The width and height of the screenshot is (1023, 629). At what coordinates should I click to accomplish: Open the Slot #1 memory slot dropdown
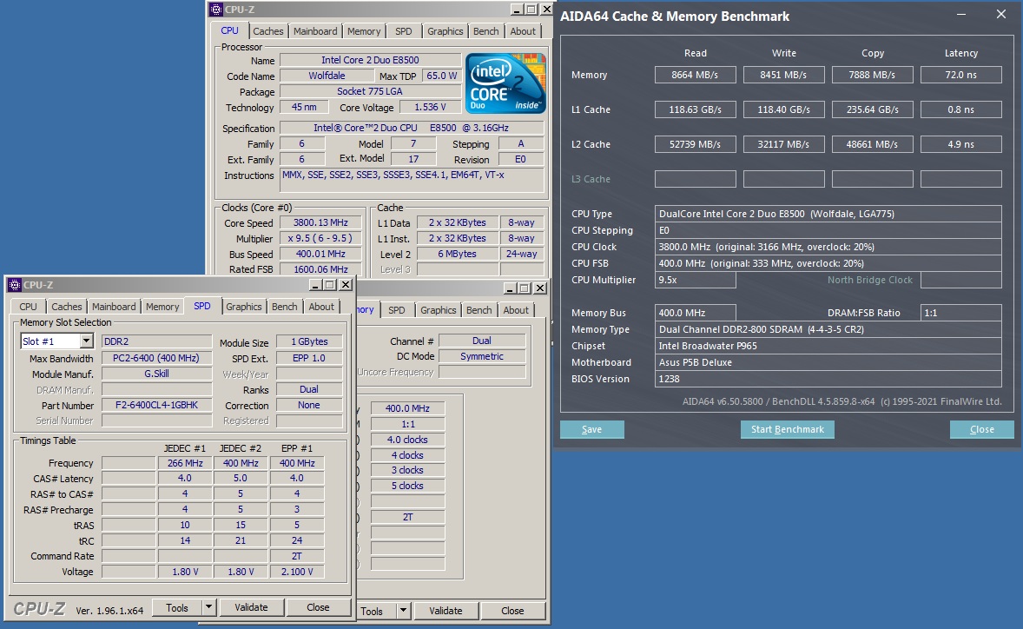coord(86,341)
